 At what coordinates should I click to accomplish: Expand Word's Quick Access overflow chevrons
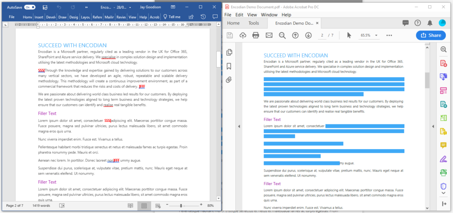[86, 7]
